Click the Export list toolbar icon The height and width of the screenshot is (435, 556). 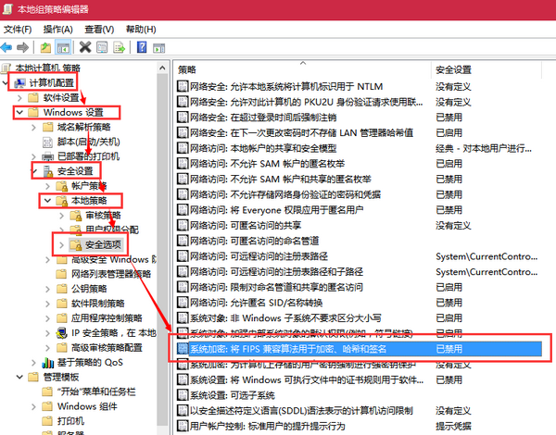coord(119,47)
